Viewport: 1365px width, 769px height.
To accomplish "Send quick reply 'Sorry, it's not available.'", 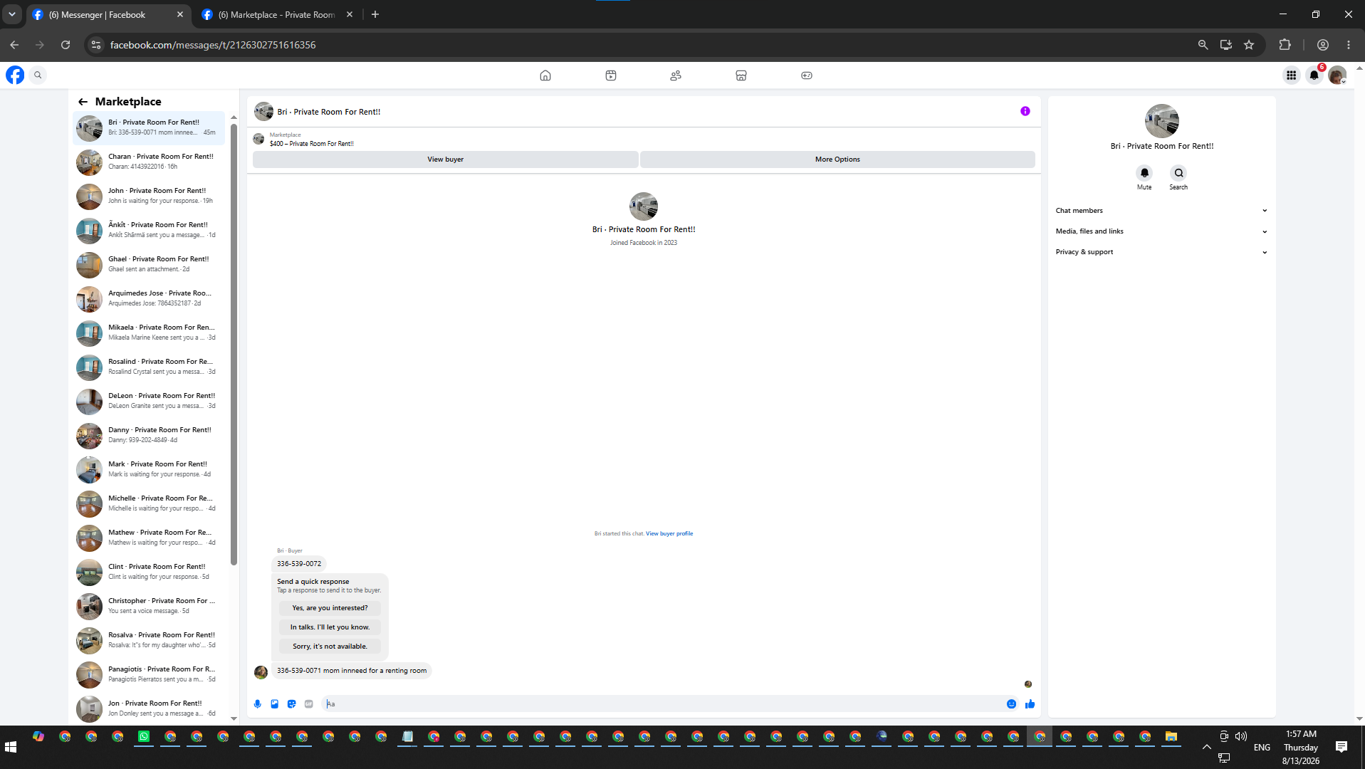I will click(x=330, y=647).
